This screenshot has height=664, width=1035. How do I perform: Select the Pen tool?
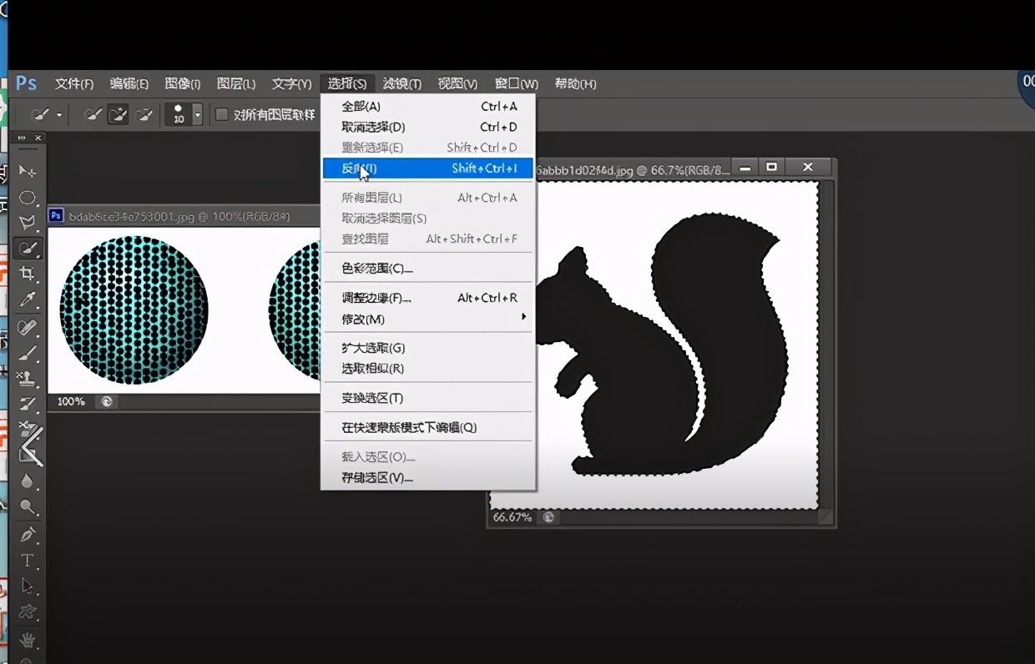(28, 534)
